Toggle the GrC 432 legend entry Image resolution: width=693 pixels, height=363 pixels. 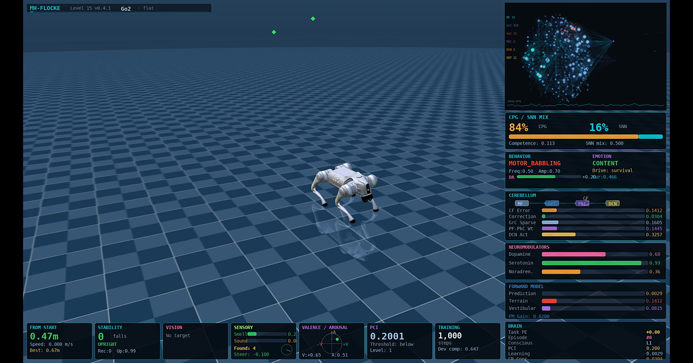tap(512, 25)
